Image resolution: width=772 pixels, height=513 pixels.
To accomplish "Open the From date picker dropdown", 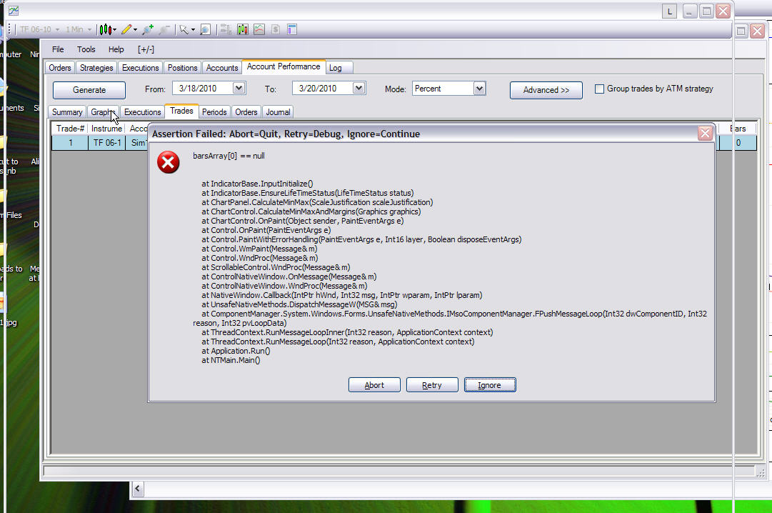I will pyautogui.click(x=239, y=88).
